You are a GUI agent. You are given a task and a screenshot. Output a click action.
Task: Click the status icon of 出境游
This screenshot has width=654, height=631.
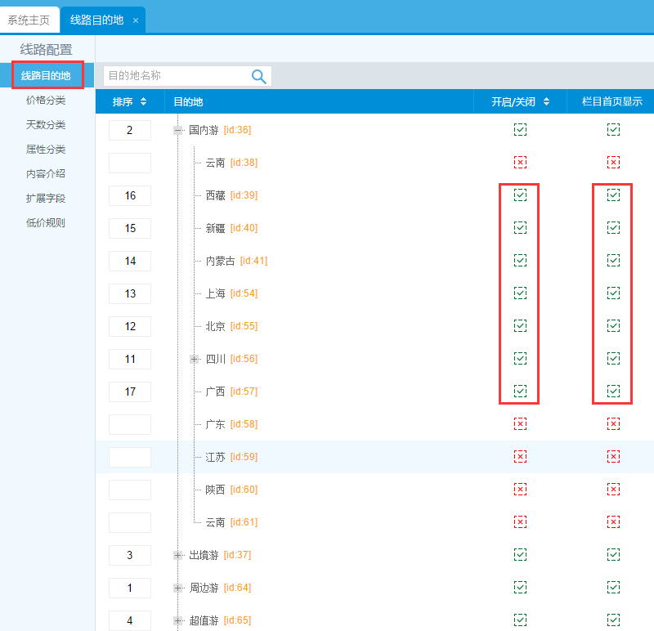pyautogui.click(x=520, y=555)
